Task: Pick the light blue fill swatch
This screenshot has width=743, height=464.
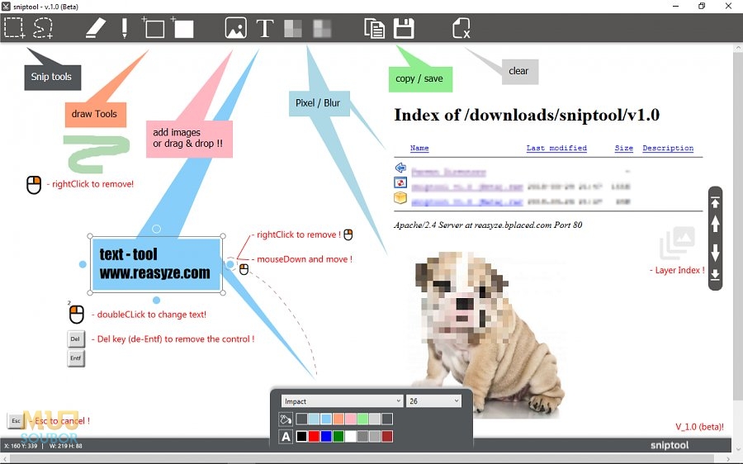Action: click(x=314, y=419)
